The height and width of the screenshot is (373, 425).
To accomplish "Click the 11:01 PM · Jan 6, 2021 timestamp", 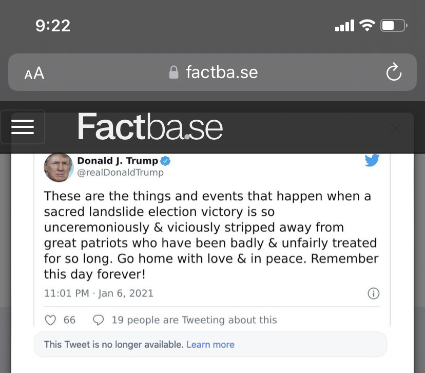I will point(99,293).
